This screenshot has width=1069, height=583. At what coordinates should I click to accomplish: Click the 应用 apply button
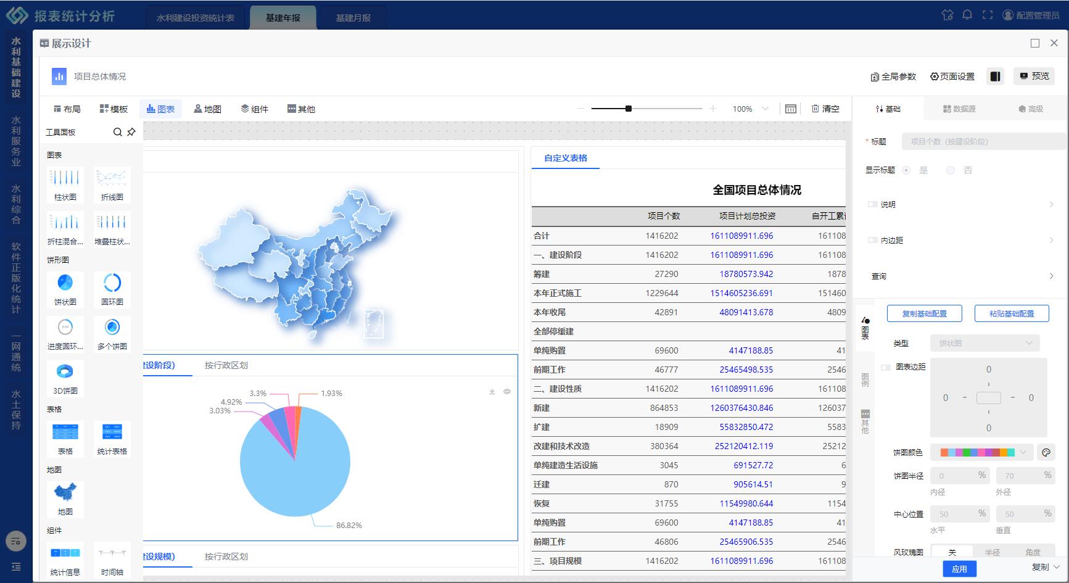tap(959, 569)
